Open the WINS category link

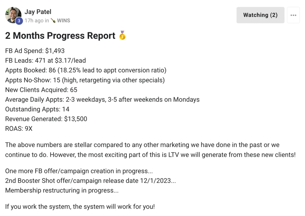click(x=64, y=21)
